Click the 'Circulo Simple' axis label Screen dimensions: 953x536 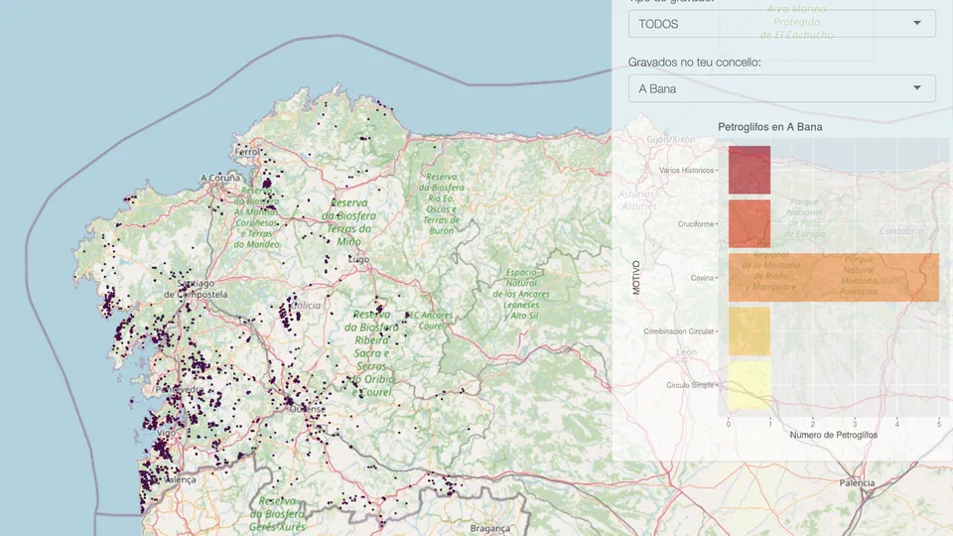coord(690,385)
